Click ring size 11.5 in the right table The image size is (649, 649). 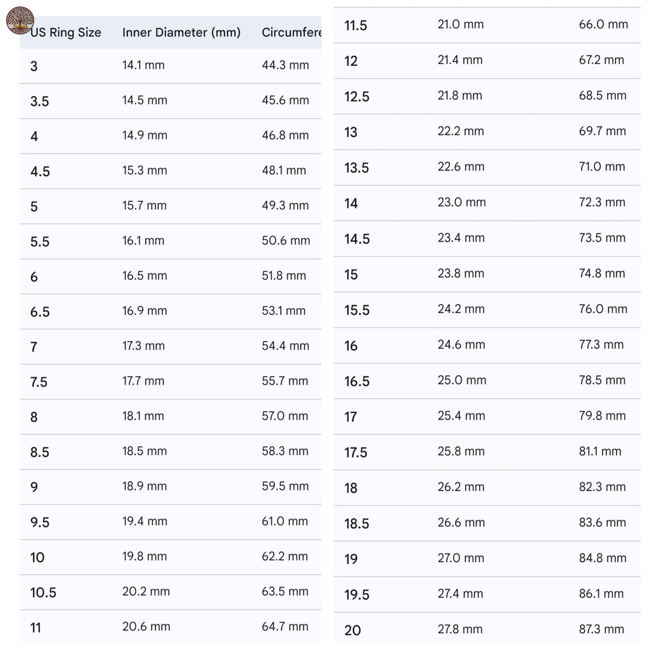point(356,26)
